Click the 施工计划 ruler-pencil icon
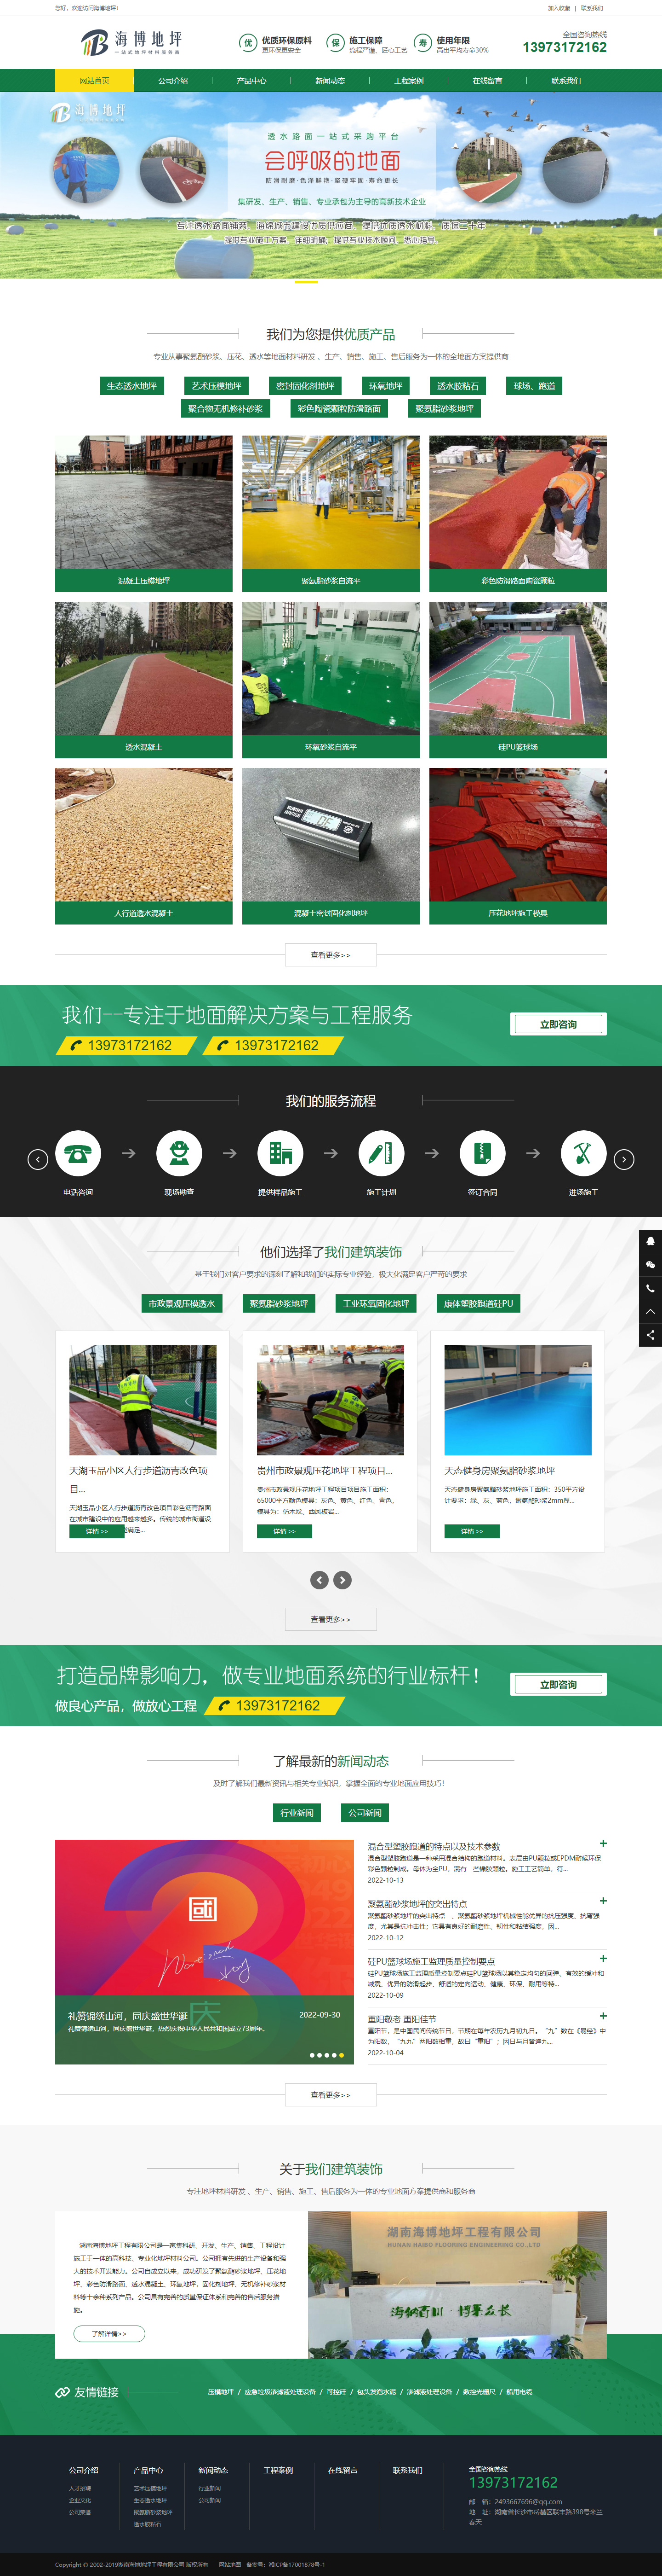The image size is (662, 2576). coord(382,1153)
